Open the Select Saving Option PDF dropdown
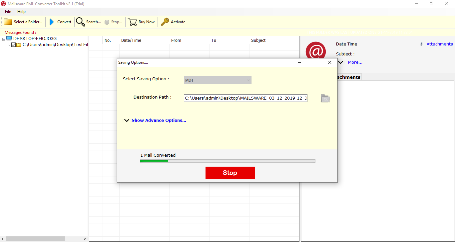 [218, 80]
